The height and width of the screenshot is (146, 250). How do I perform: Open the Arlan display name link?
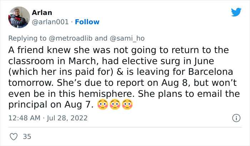coord(41,12)
